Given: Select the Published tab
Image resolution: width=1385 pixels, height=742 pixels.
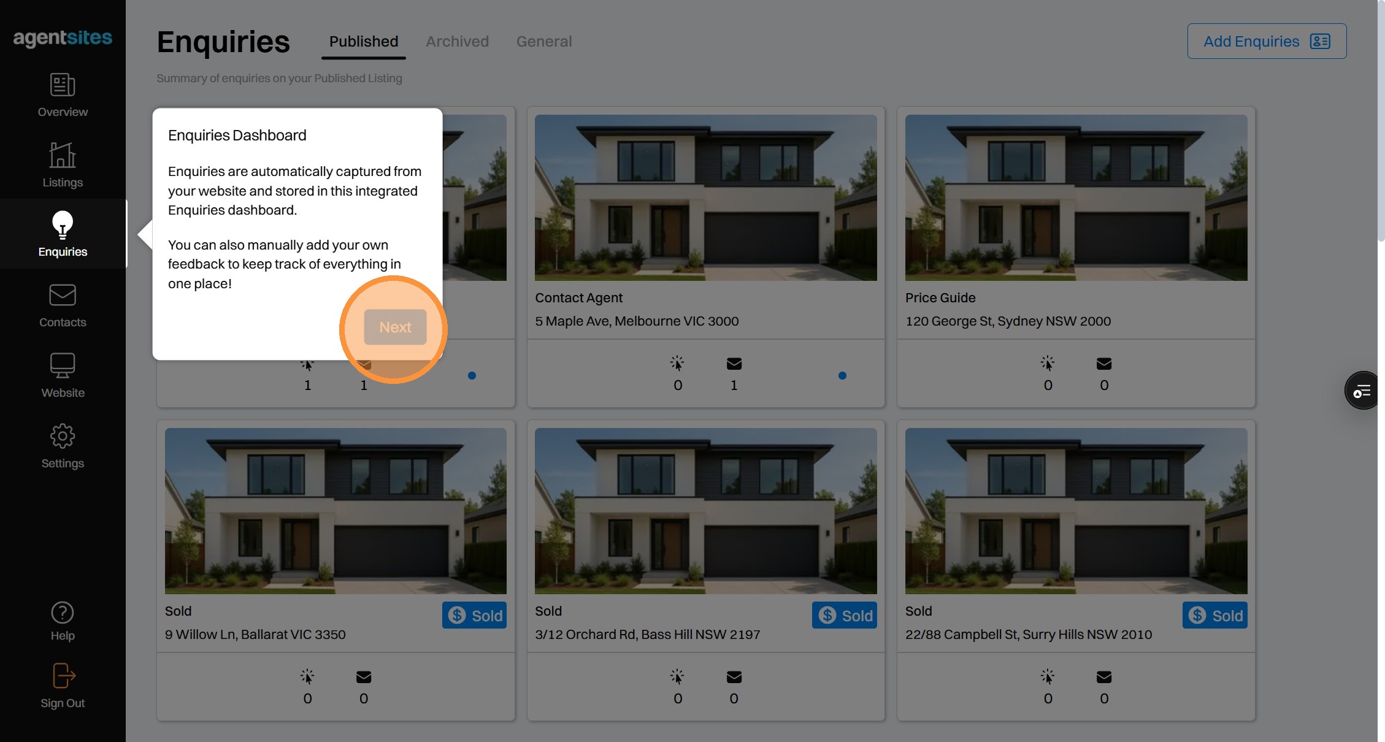Looking at the screenshot, I should click(364, 41).
